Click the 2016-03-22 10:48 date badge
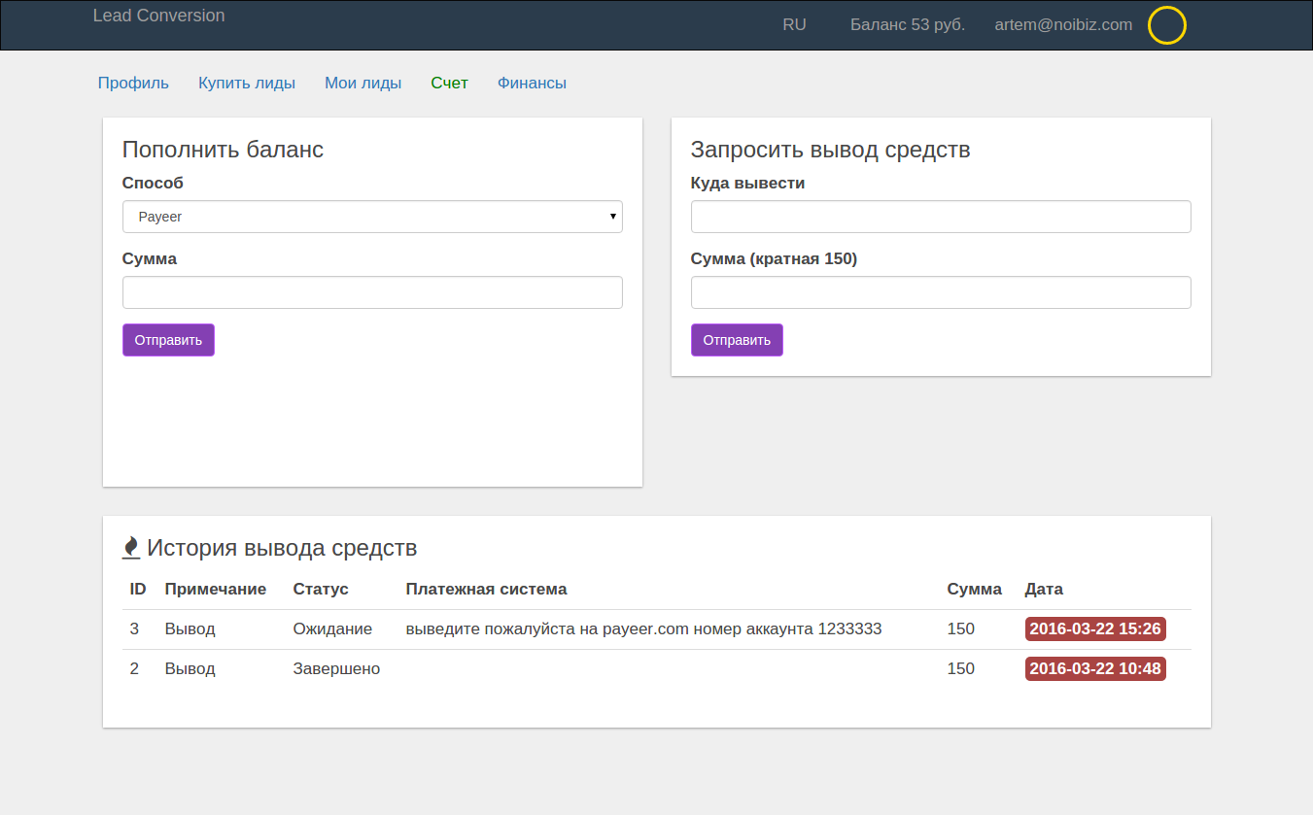 (x=1095, y=668)
